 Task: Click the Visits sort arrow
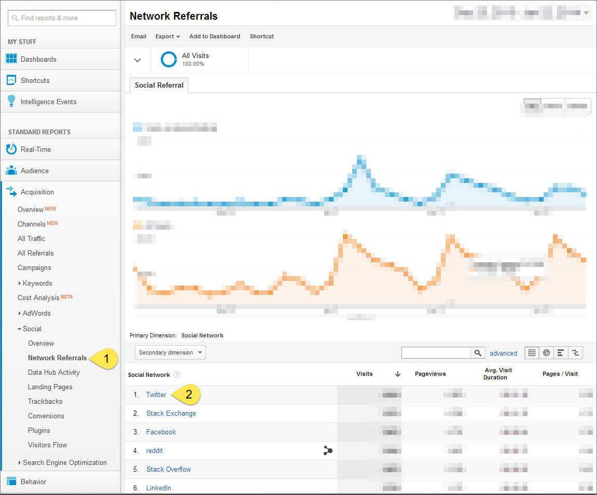pyautogui.click(x=398, y=374)
